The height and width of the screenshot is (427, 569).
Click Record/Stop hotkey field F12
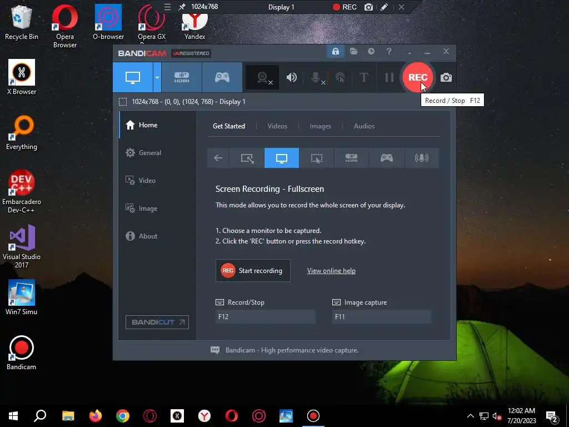pyautogui.click(x=265, y=316)
